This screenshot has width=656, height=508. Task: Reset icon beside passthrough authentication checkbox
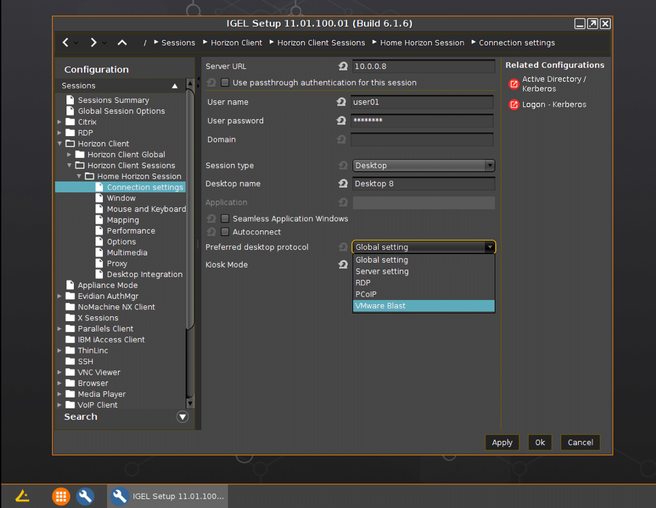coord(211,83)
